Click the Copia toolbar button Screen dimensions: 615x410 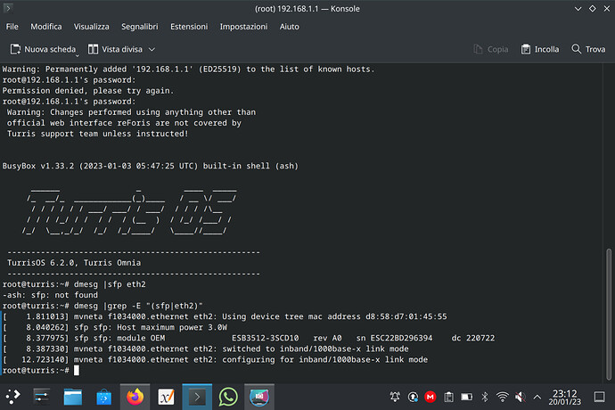[x=491, y=49]
